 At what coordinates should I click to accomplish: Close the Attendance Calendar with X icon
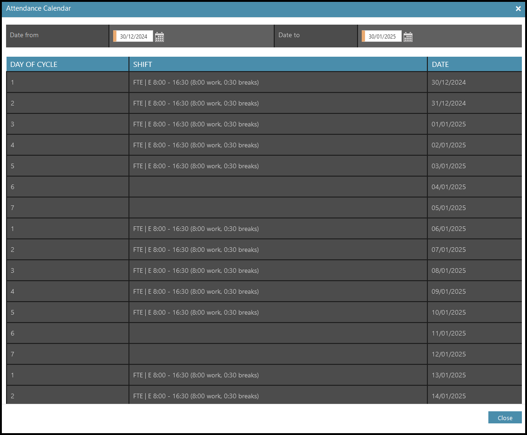[518, 9]
